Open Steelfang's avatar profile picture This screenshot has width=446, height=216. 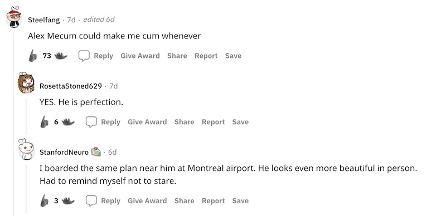14,17
